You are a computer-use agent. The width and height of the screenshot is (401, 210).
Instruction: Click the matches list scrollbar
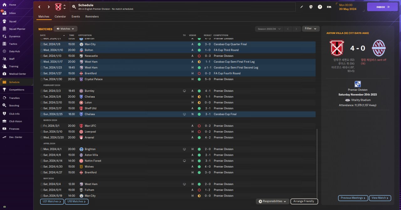point(317,163)
